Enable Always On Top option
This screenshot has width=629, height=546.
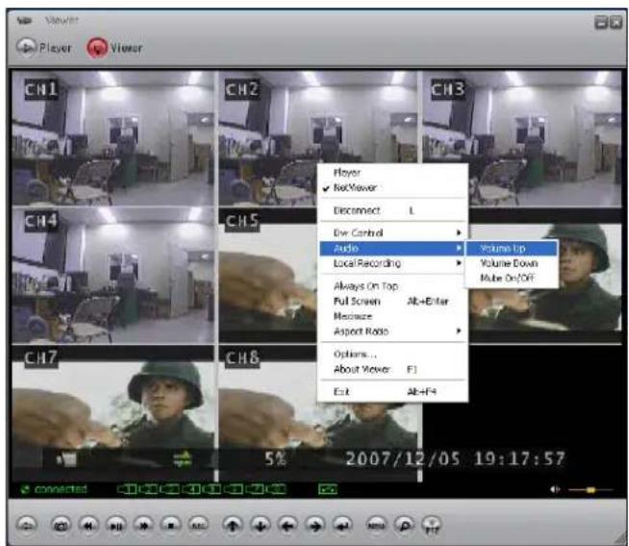coord(365,286)
